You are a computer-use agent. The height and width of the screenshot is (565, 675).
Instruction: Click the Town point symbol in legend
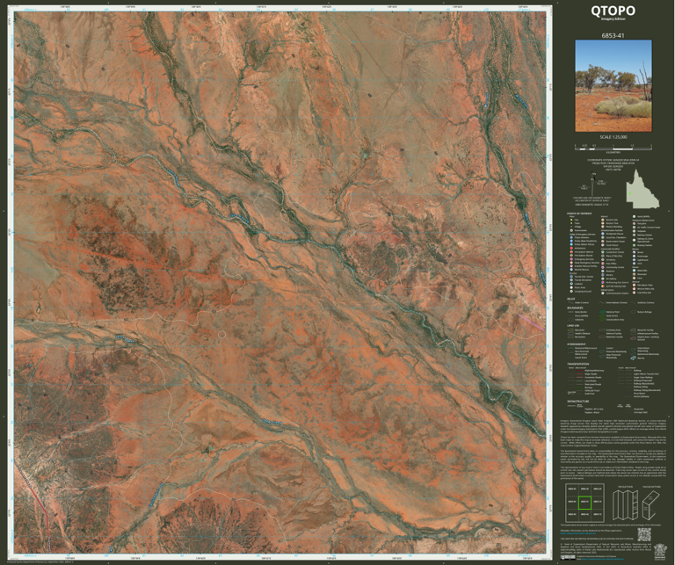(571, 223)
